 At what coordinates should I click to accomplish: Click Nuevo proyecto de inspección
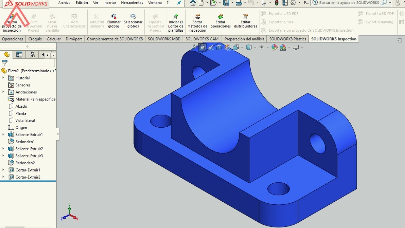12,23
